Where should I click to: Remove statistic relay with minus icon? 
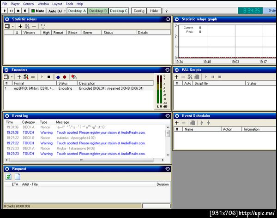click(34, 26)
